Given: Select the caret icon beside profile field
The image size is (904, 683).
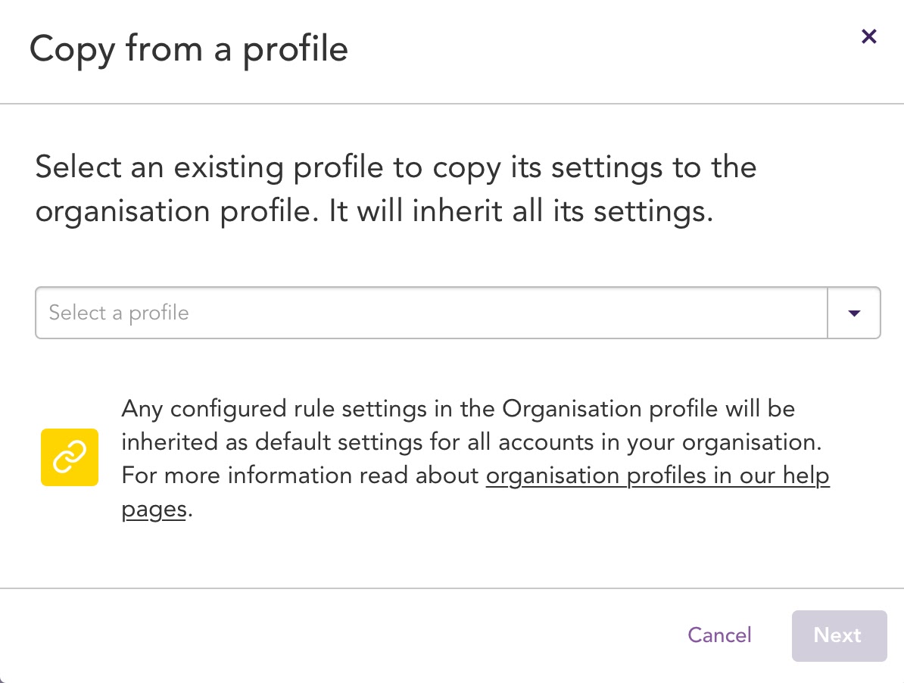Looking at the screenshot, I should point(854,313).
